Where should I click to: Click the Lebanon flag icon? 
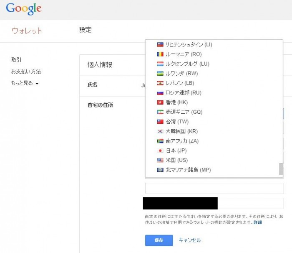(x=160, y=83)
